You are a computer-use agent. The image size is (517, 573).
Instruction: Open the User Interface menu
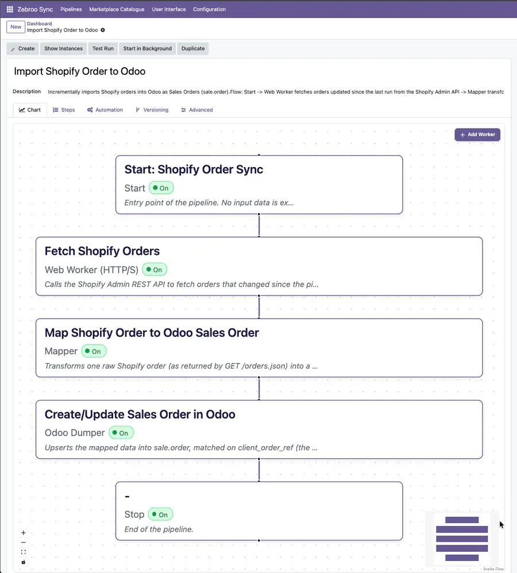click(x=168, y=9)
